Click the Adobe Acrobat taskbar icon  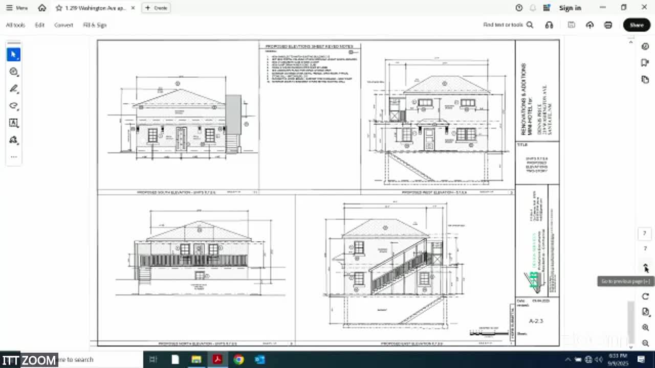pos(217,359)
